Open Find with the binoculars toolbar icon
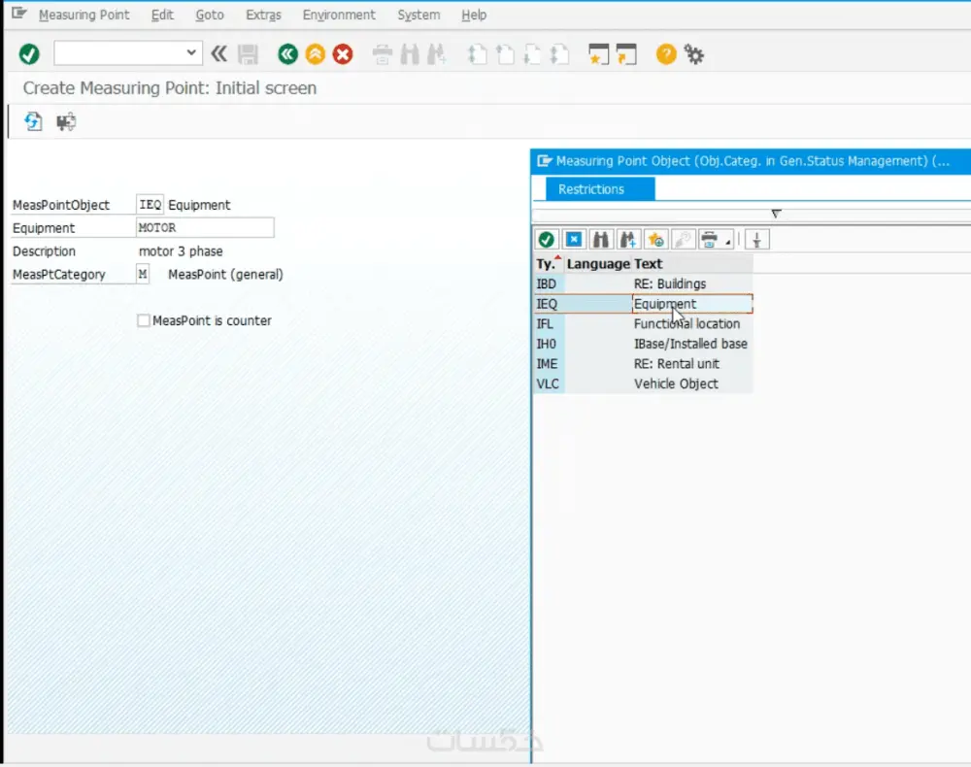The width and height of the screenshot is (971, 767). [x=409, y=53]
